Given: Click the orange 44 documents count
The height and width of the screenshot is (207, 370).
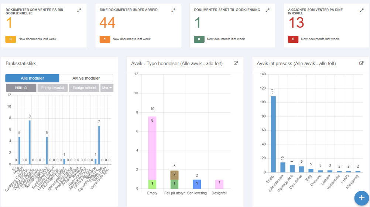Looking at the screenshot, I should (x=107, y=22).
